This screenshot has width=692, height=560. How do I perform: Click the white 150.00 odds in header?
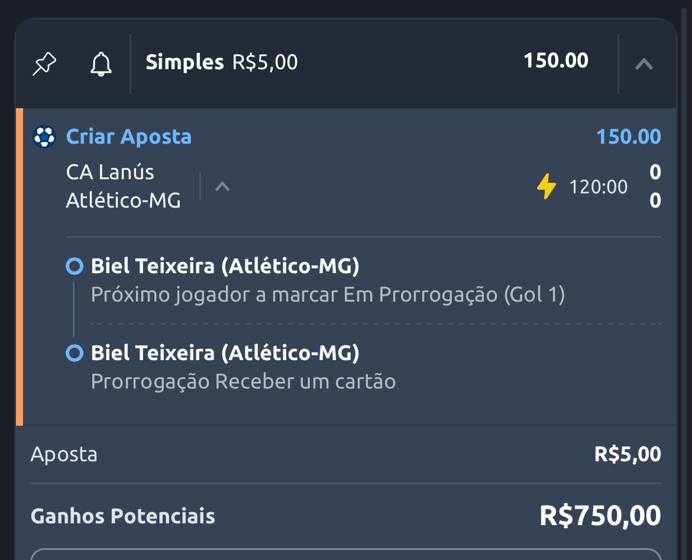pyautogui.click(x=555, y=60)
